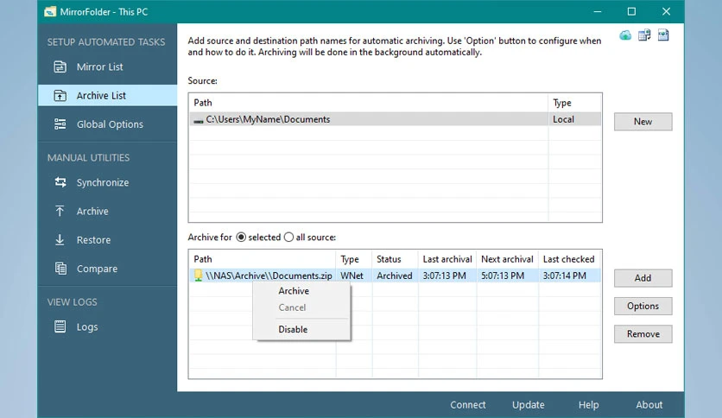The height and width of the screenshot is (418, 722).
Task: Maximize the MirrorFolder window
Action: point(632,11)
